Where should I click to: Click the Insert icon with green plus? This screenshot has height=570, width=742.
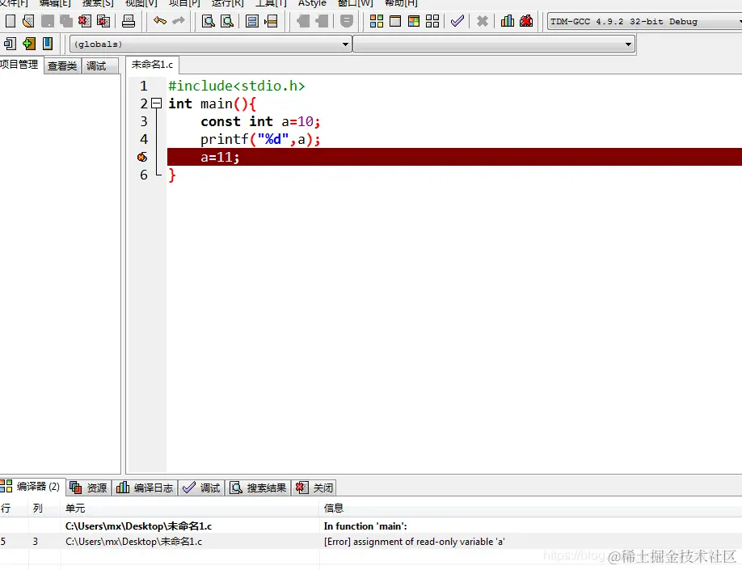[29, 44]
